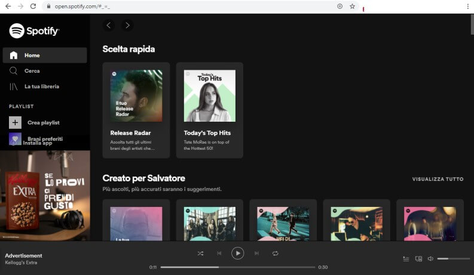The height and width of the screenshot is (275, 474).
Task: Click the browser back arrow
Action: [x=8, y=6]
